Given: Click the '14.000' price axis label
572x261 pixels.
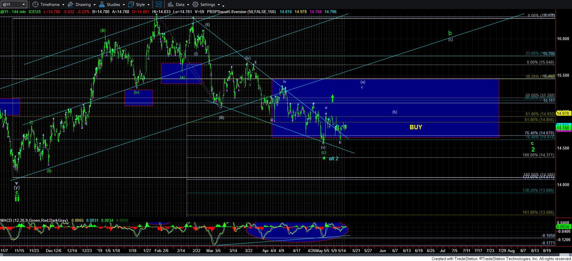Looking at the screenshot, I should point(563,185).
